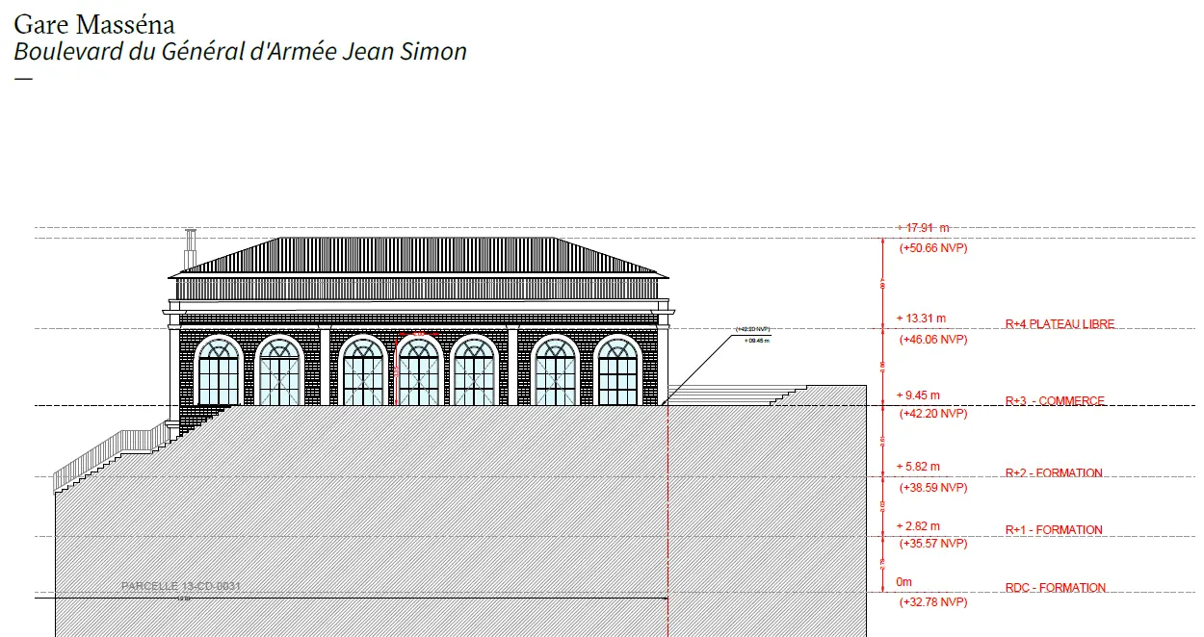
Task: Click the "(+38.59 NVP)" elevation value
Action: [x=933, y=488]
